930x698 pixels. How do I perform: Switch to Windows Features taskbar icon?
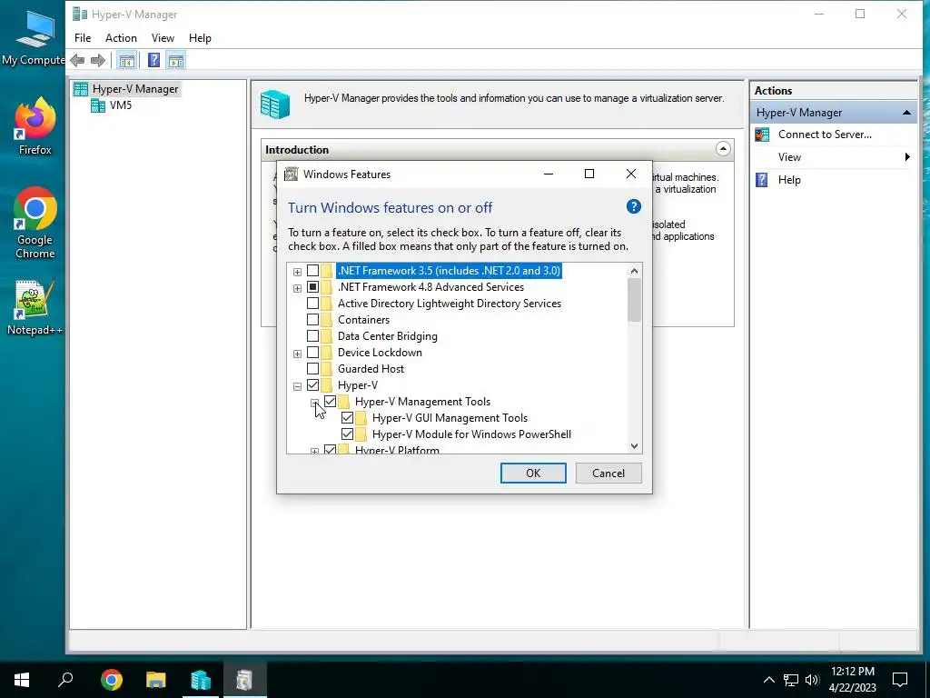pyautogui.click(x=244, y=680)
